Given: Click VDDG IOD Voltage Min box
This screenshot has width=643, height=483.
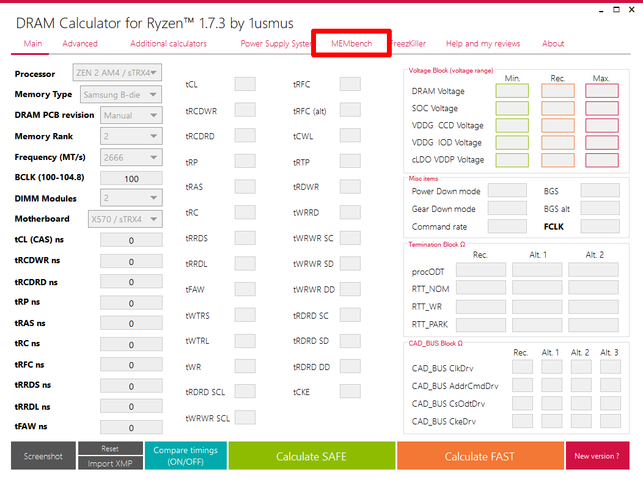Looking at the screenshot, I should [x=512, y=142].
